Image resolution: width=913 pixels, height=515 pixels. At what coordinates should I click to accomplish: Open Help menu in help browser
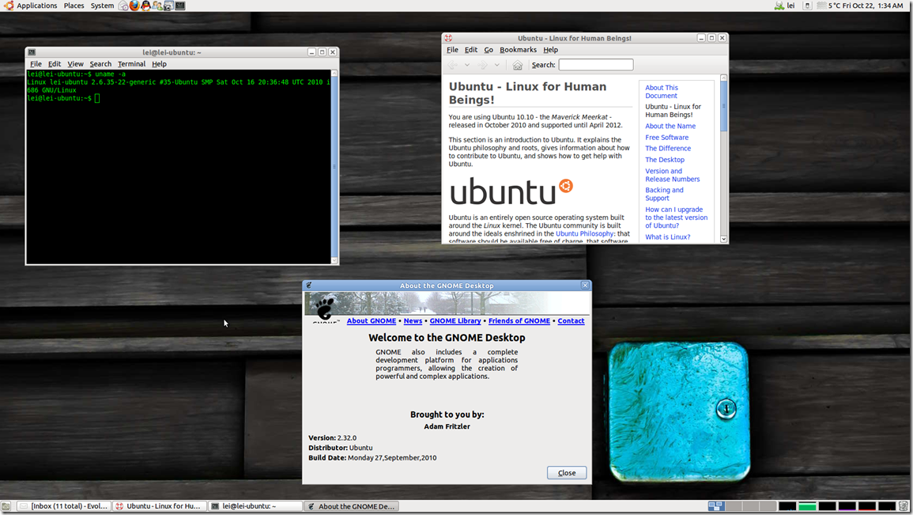pyautogui.click(x=550, y=50)
